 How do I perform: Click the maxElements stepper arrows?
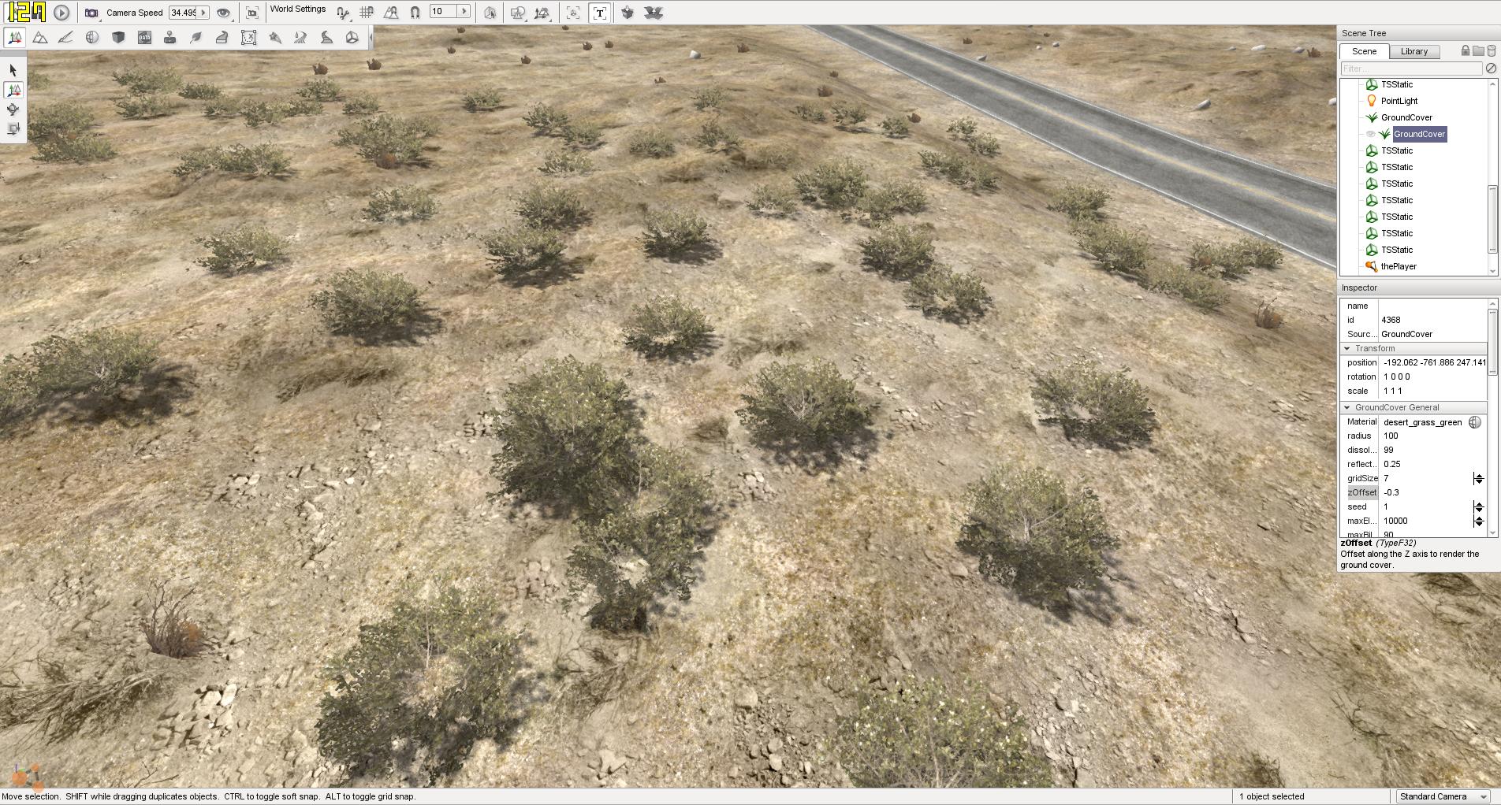[1478, 521]
